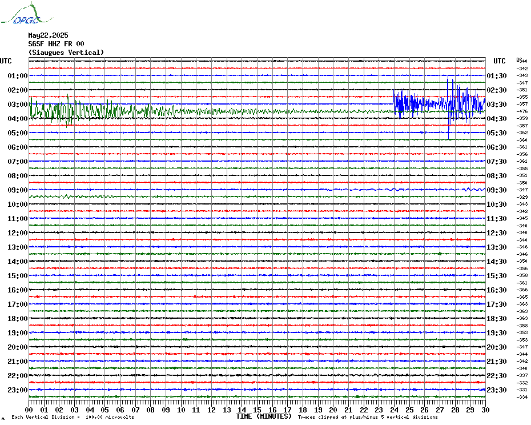Image resolution: width=531 pixels, height=425 pixels.
Task: Click the -359 offset value
Action: (x=522, y=118)
